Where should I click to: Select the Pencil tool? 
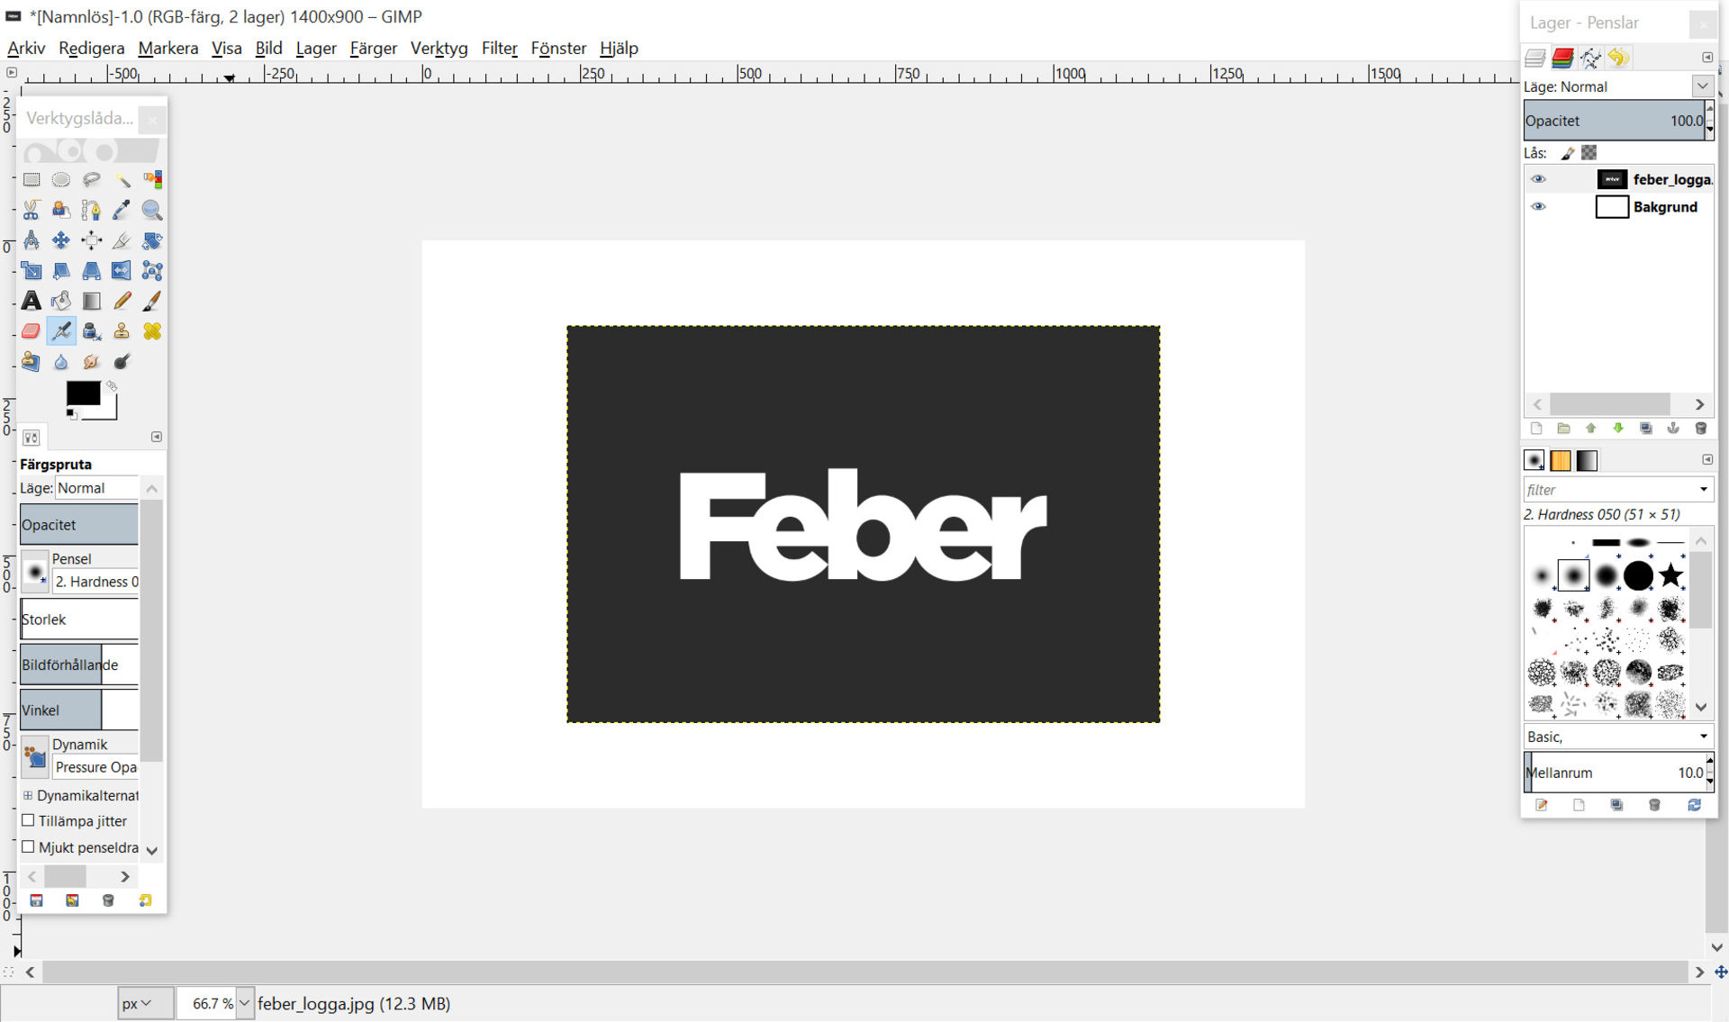[122, 301]
